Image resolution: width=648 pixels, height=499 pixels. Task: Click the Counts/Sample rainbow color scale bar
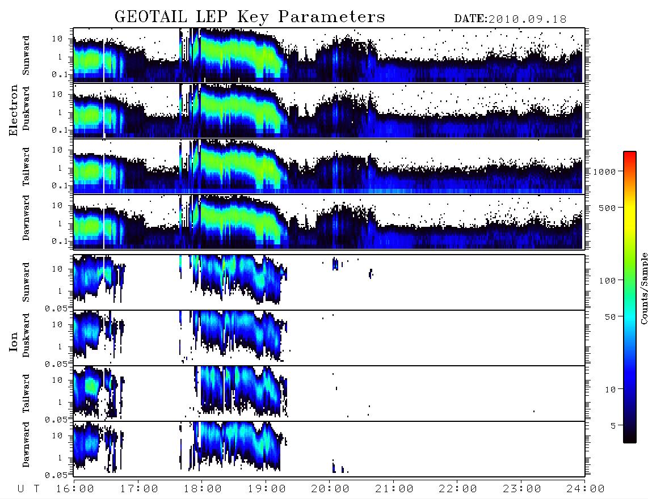tap(629, 297)
